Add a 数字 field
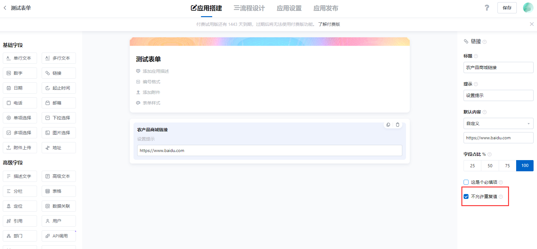Image resolution: width=537 pixels, height=249 pixels. [20, 73]
